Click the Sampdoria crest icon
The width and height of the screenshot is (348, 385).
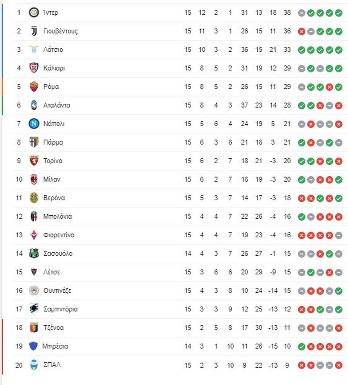tap(34, 309)
